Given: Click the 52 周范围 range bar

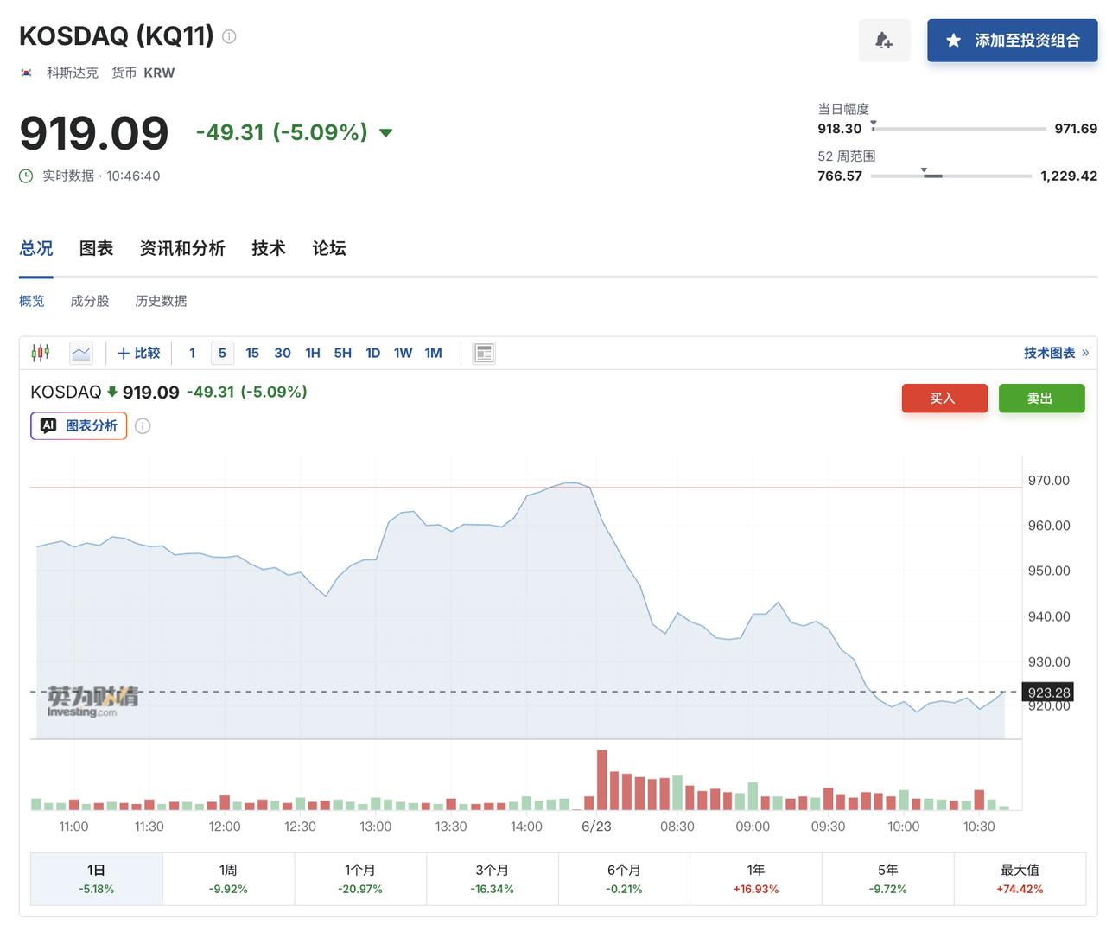Looking at the screenshot, I should [951, 175].
